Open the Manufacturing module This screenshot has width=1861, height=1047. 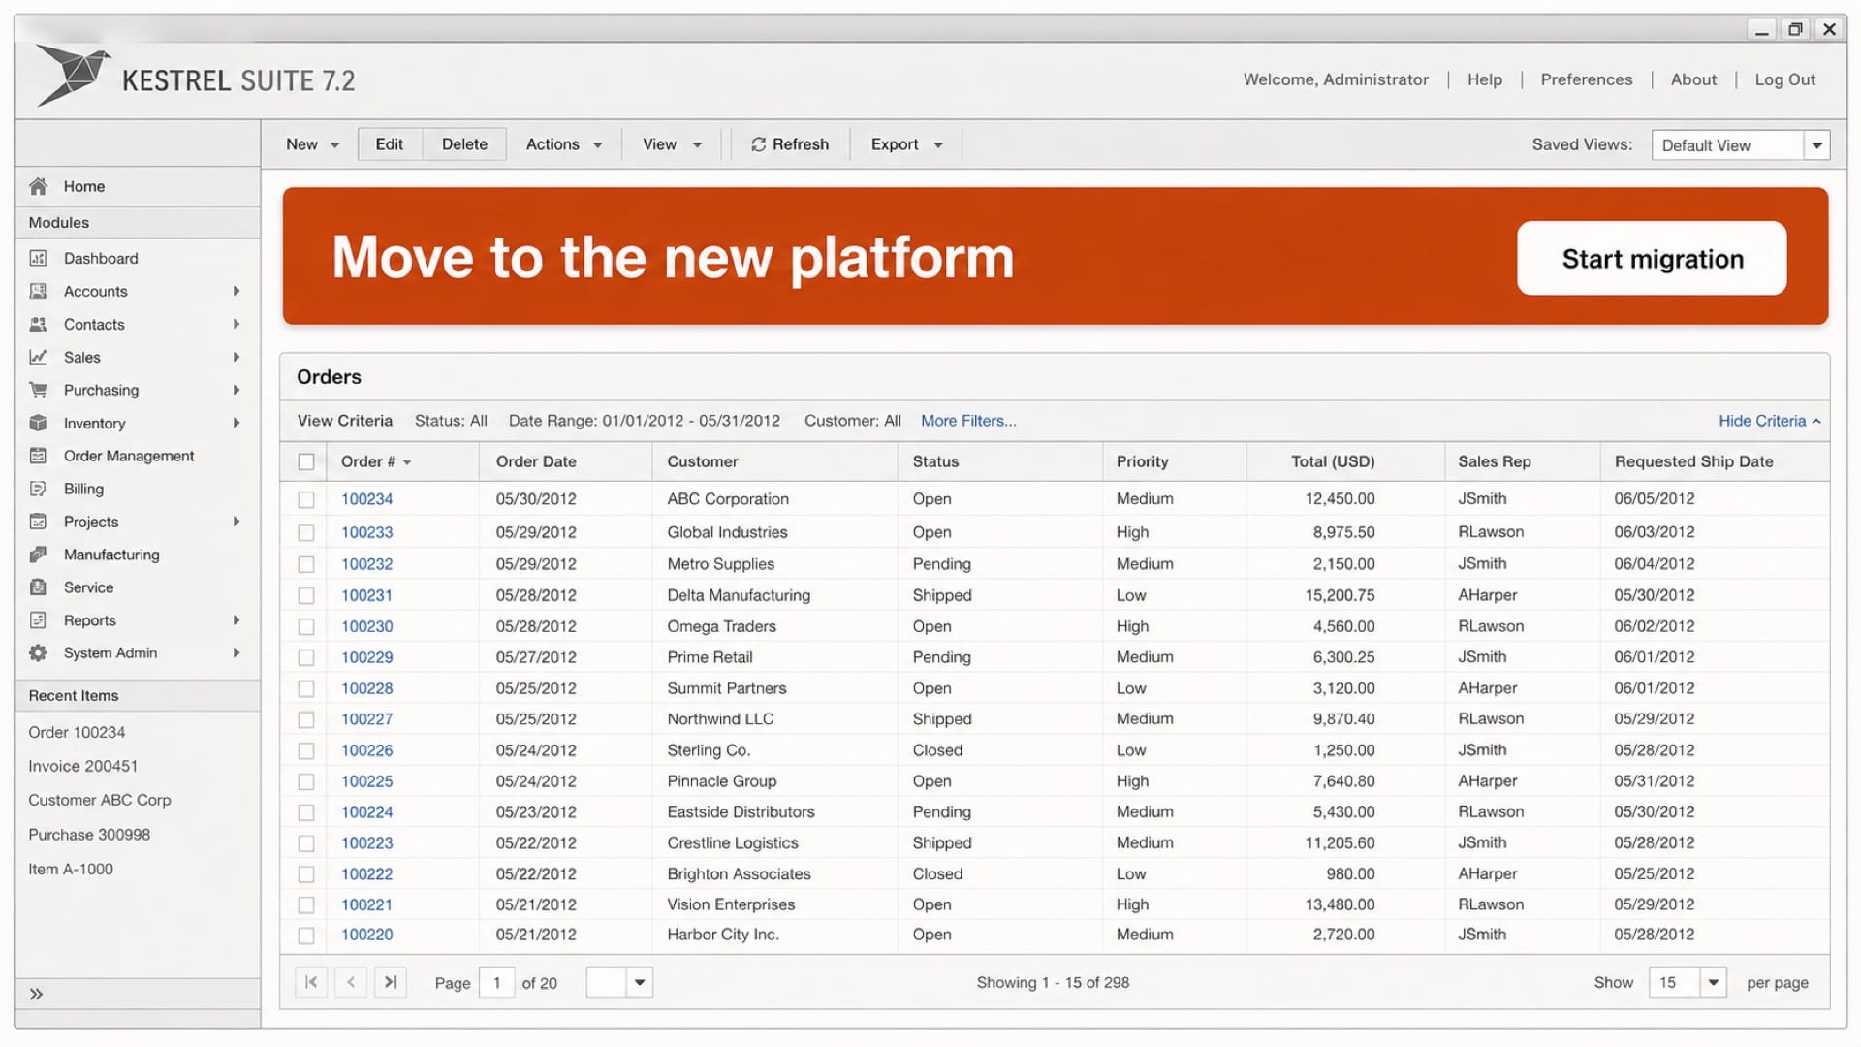111,555
